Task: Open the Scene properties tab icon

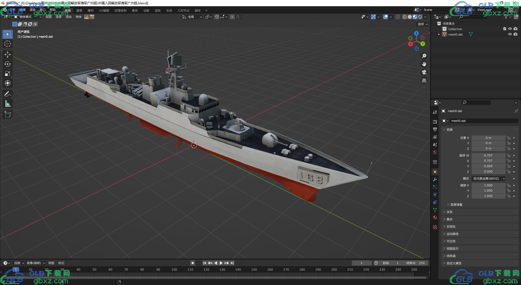Action: coord(435,144)
